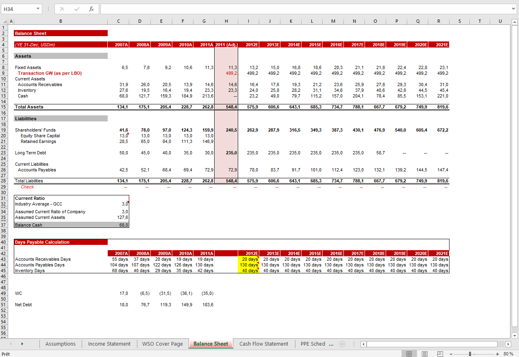Viewport: 519px width, 357px height.
Task: Click Industry Average - GCC label
Action: pos(39,204)
